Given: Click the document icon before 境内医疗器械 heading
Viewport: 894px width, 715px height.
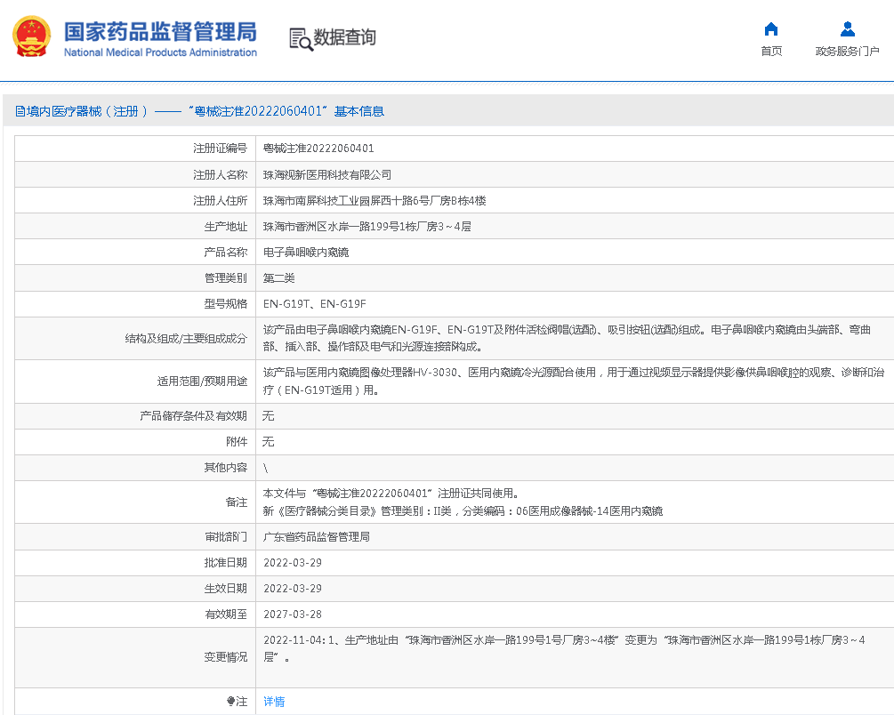Looking at the screenshot, I should click(20, 111).
